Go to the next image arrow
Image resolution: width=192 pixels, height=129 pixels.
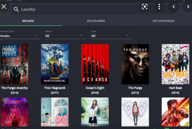[188, 7]
